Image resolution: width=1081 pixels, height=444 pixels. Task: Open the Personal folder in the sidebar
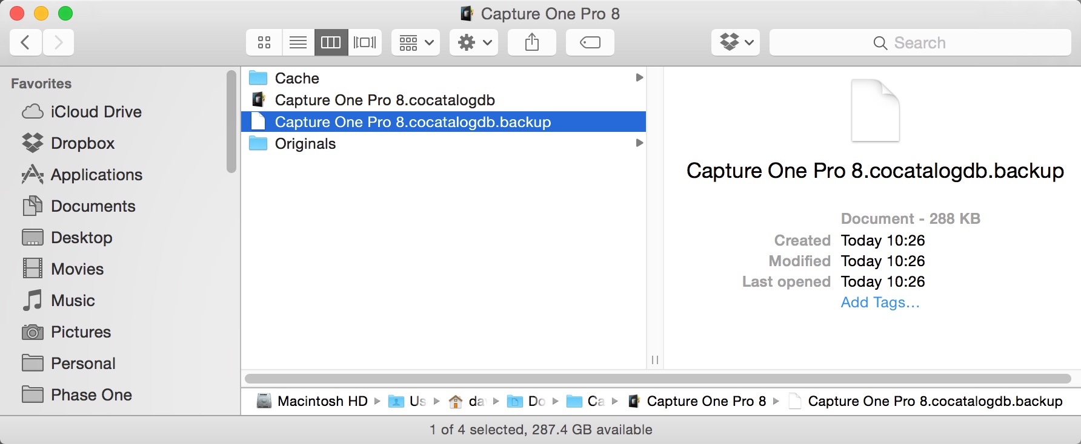68,364
